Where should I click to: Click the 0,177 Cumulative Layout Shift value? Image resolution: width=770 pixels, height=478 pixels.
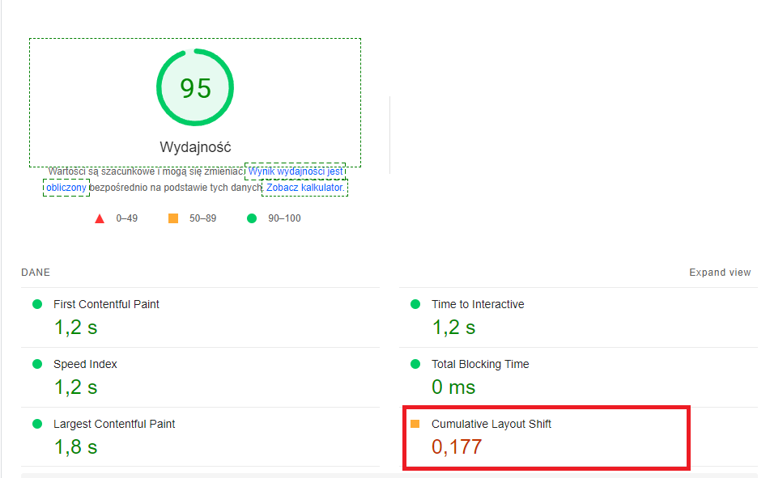pos(457,446)
